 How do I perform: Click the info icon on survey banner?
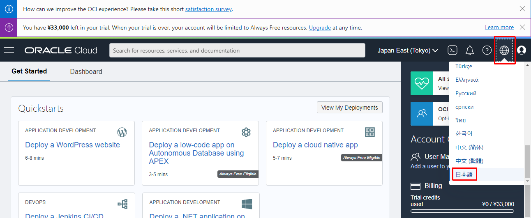[9, 9]
